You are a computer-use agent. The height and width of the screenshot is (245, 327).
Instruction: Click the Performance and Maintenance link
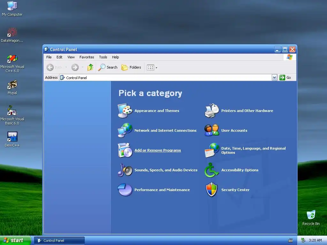162,190
